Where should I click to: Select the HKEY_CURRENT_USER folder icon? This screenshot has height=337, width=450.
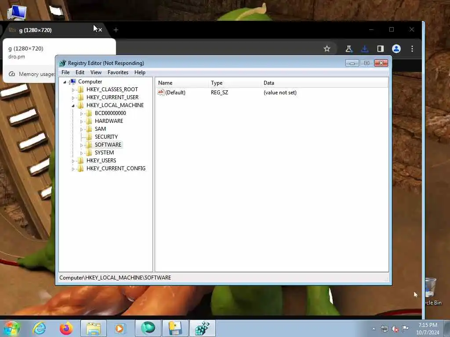pyautogui.click(x=81, y=97)
